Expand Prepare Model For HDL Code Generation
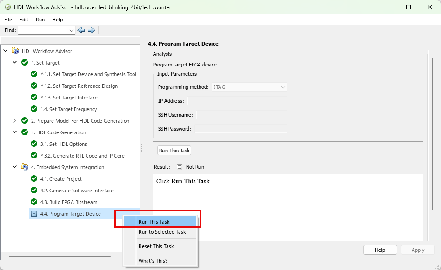This screenshot has height=270, width=441. pyautogui.click(x=14, y=121)
